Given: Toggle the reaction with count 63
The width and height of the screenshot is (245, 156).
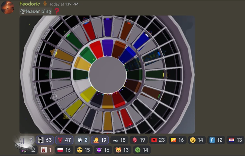Looking at the screenshot, I should (x=45, y=140).
